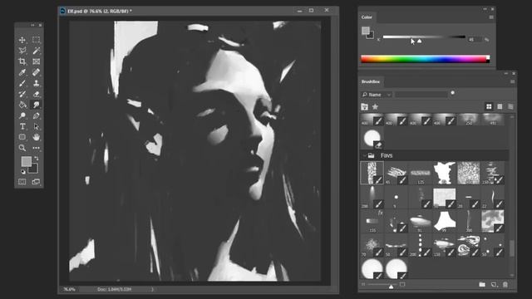Click the BrushBox folder filter icon

365,107
